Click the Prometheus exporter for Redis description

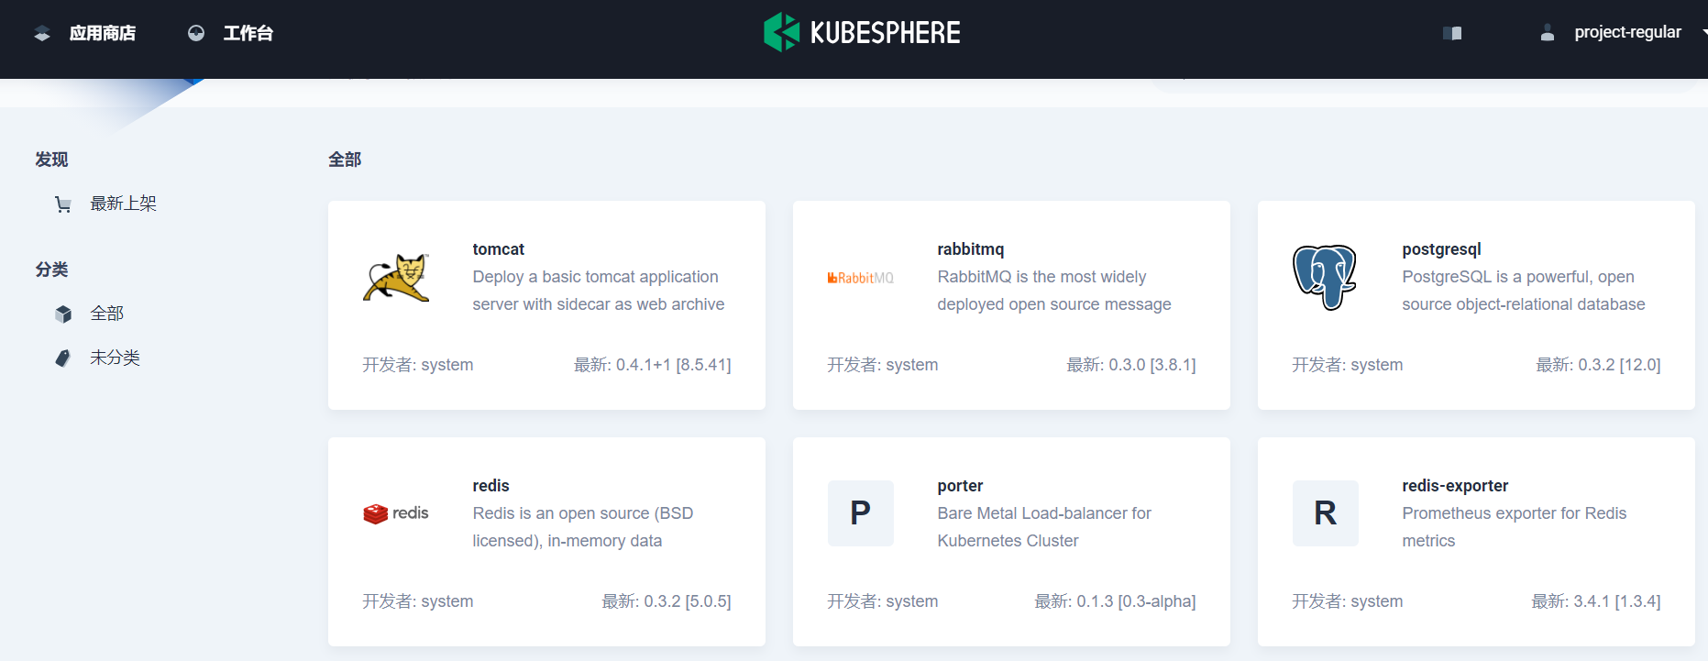tap(1515, 527)
